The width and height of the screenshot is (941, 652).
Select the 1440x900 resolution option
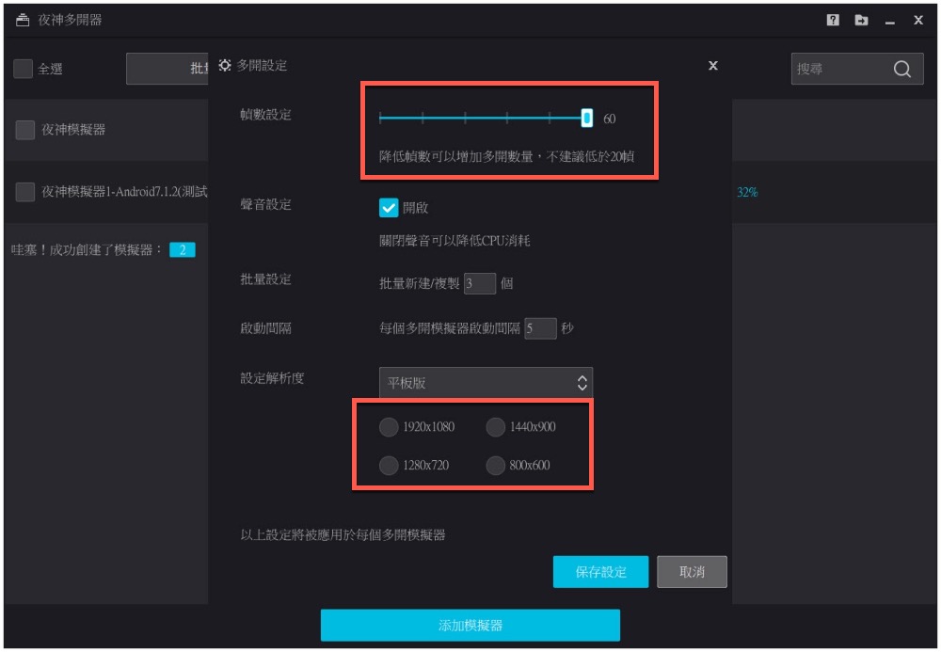tap(495, 427)
